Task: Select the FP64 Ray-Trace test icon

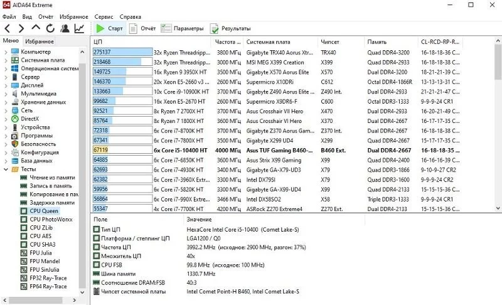Action: (24, 286)
